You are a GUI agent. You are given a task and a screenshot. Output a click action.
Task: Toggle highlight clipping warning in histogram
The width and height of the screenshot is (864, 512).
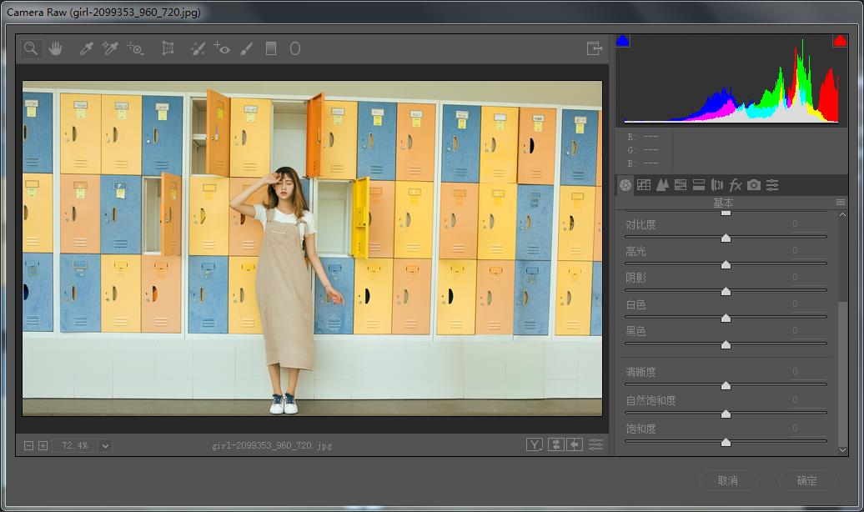click(x=839, y=41)
